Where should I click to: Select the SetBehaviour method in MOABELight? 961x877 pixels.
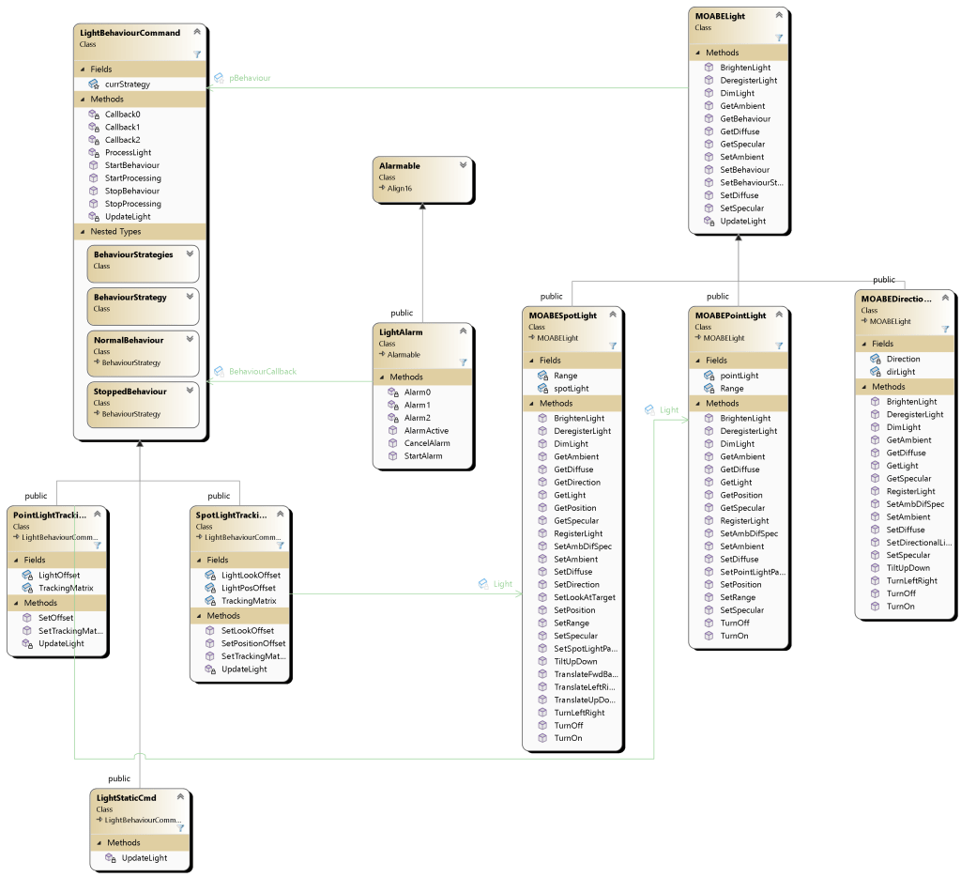coord(744,170)
